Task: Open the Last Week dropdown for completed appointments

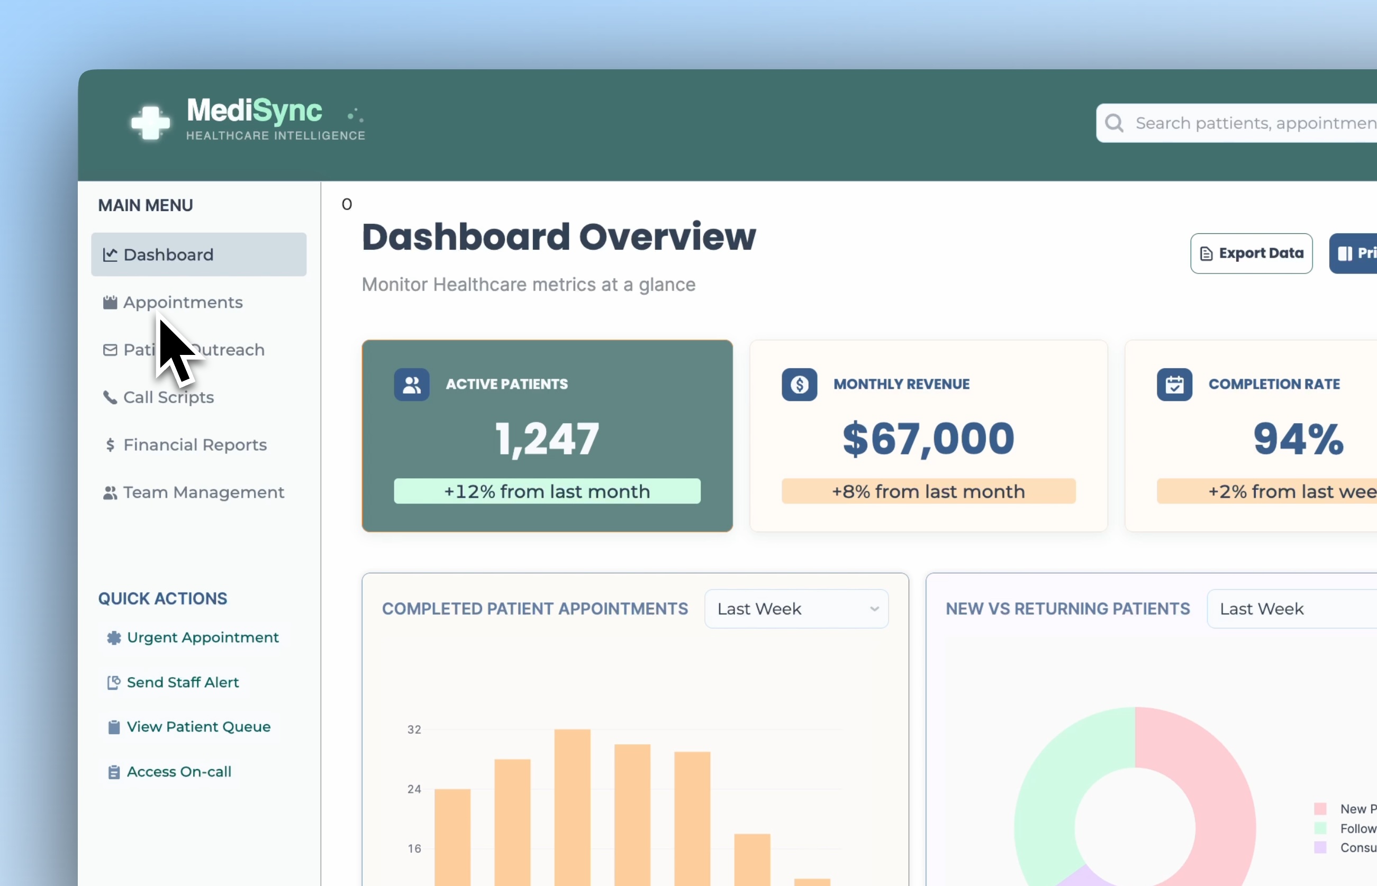Action: [x=796, y=608]
